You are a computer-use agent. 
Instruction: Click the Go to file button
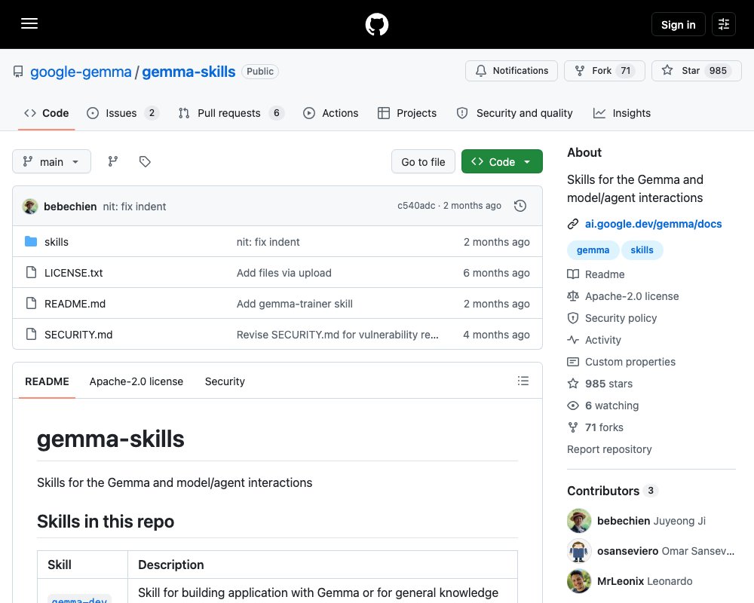coord(423,161)
